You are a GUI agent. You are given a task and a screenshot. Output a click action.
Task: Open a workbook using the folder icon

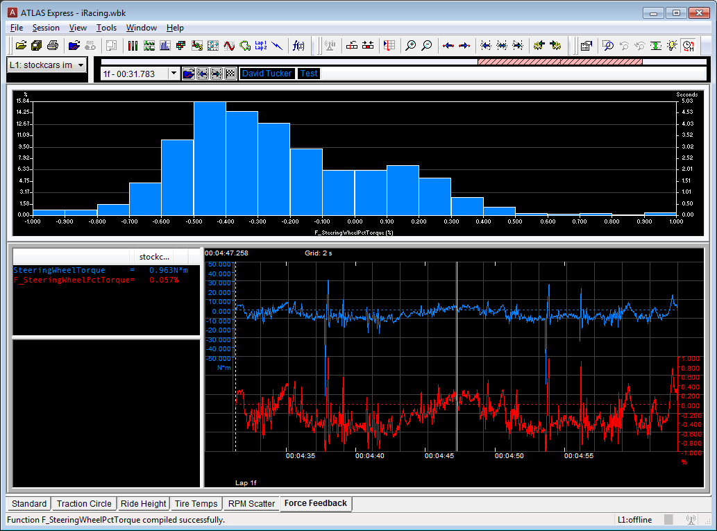21,45
